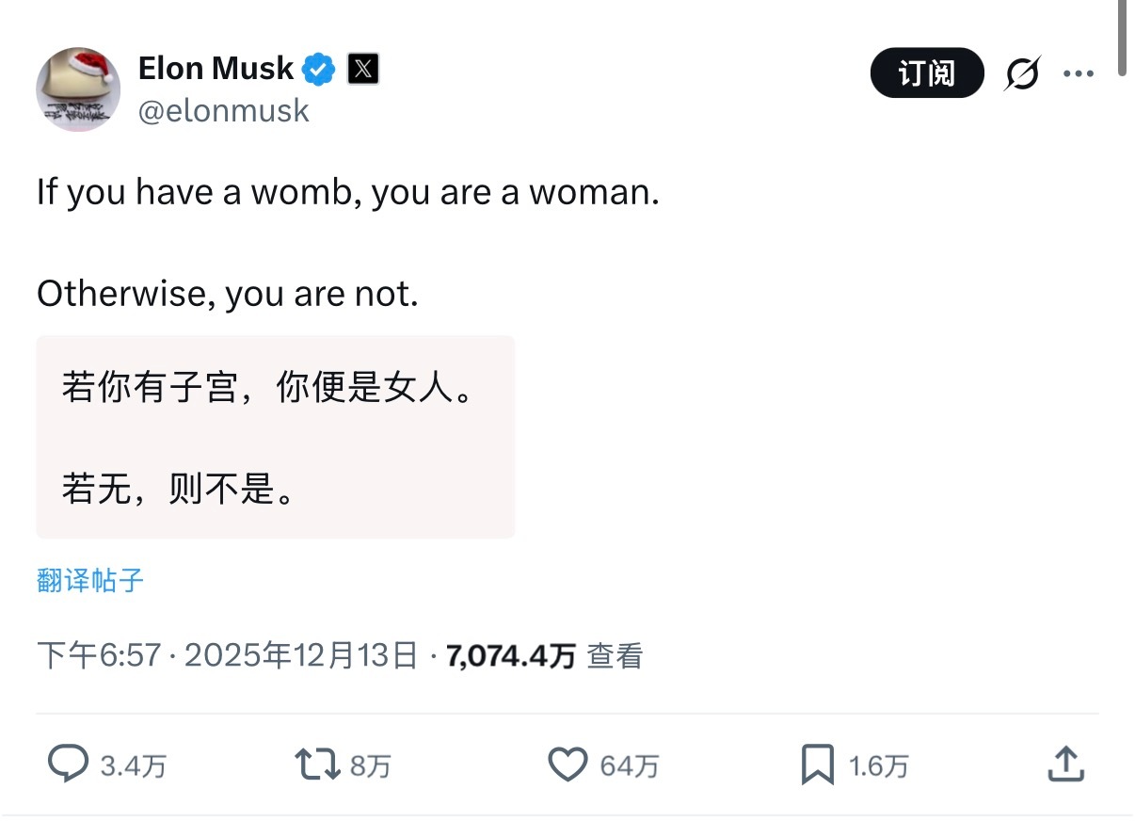The width and height of the screenshot is (1135, 821).
Task: Translate the post via 翻译帖子
Action: click(x=89, y=580)
